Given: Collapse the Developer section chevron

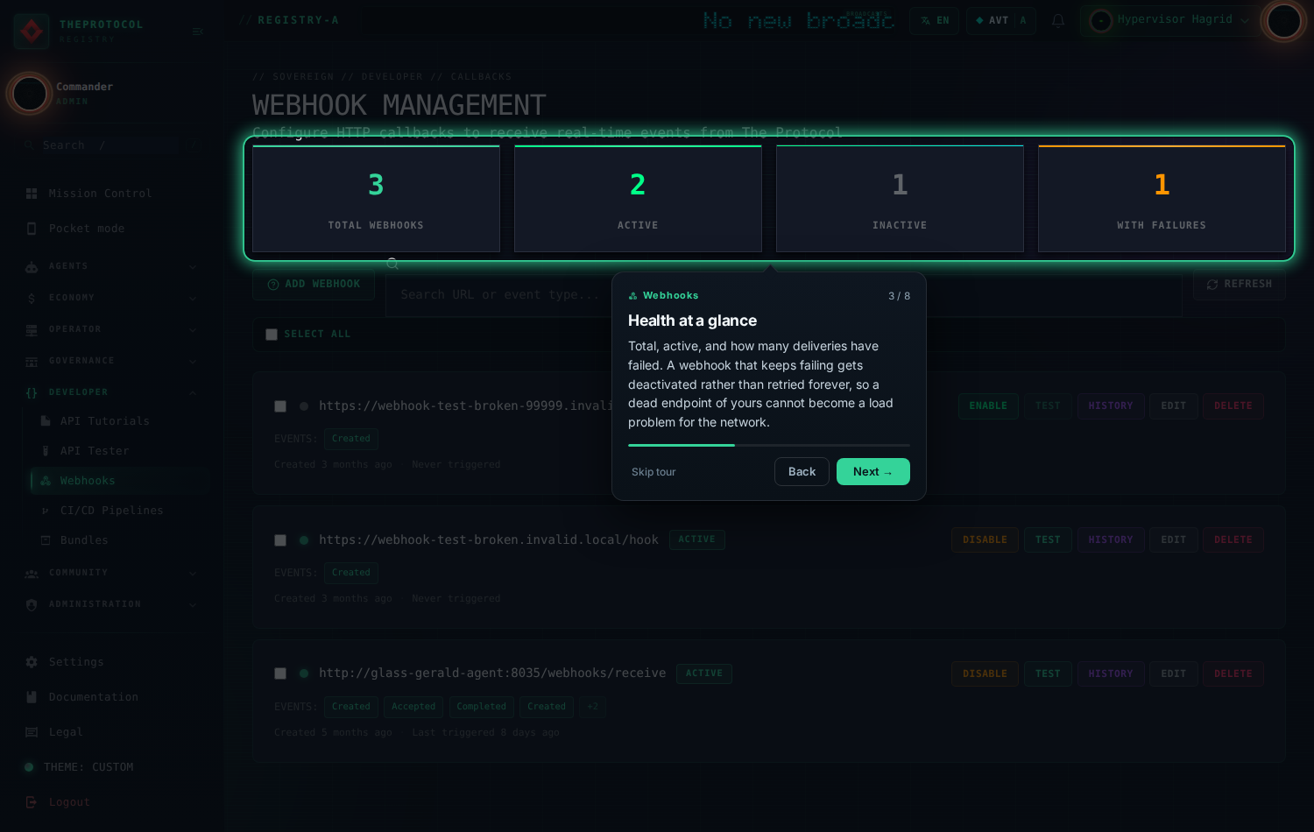Looking at the screenshot, I should [193, 392].
